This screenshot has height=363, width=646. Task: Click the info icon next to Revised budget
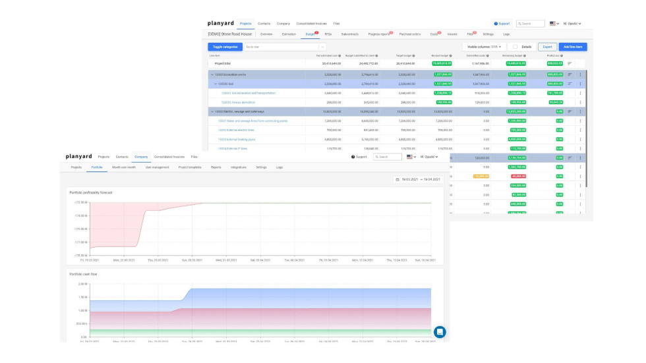pos(451,56)
